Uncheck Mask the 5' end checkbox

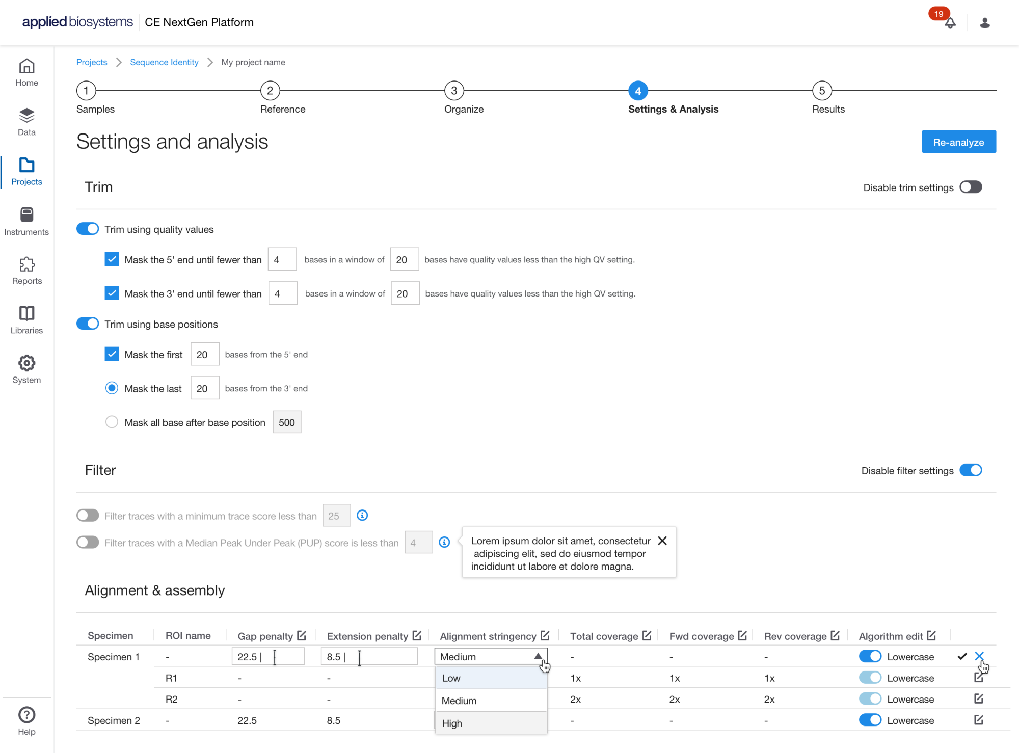pyautogui.click(x=112, y=259)
